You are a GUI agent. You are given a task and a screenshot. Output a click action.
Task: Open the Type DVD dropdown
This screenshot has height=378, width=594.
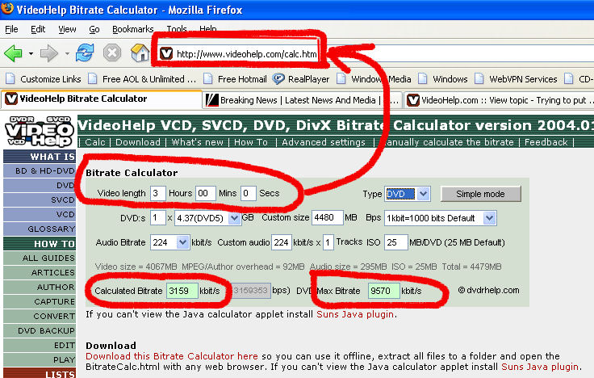pos(408,194)
